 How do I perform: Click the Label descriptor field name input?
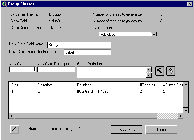click(87, 52)
